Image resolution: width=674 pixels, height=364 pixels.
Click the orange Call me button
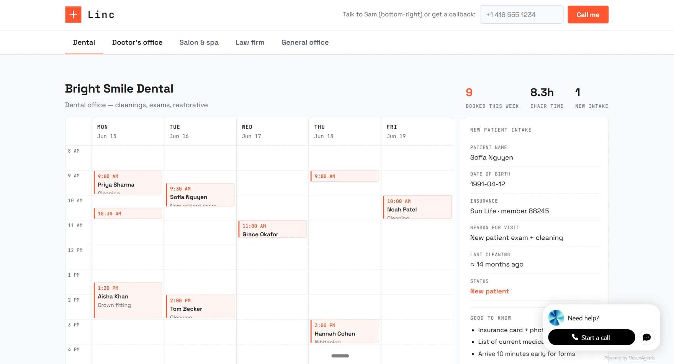pyautogui.click(x=588, y=15)
